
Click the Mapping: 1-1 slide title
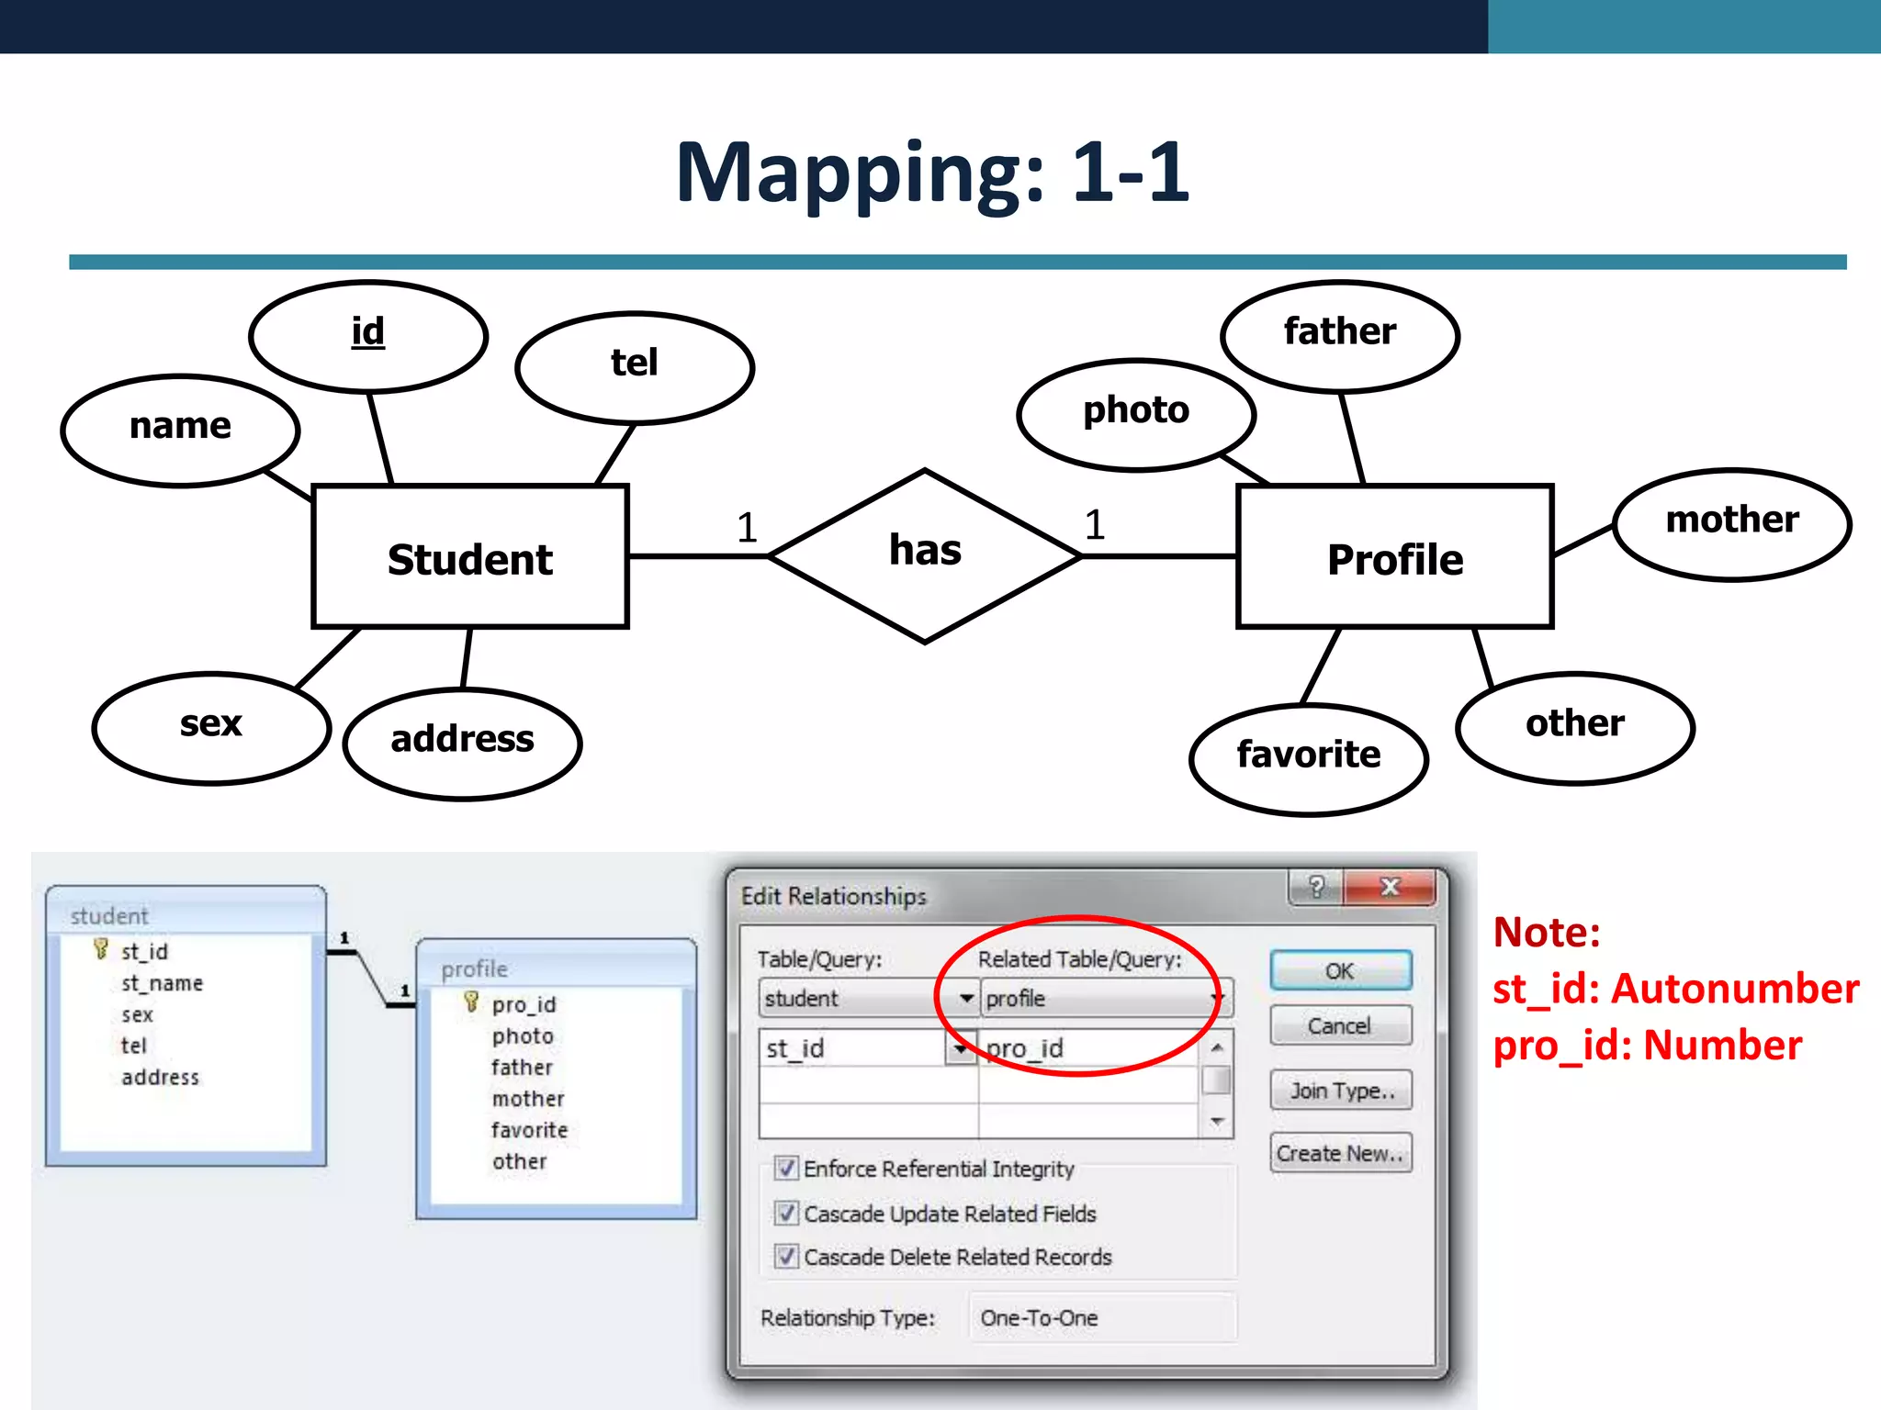(x=933, y=173)
